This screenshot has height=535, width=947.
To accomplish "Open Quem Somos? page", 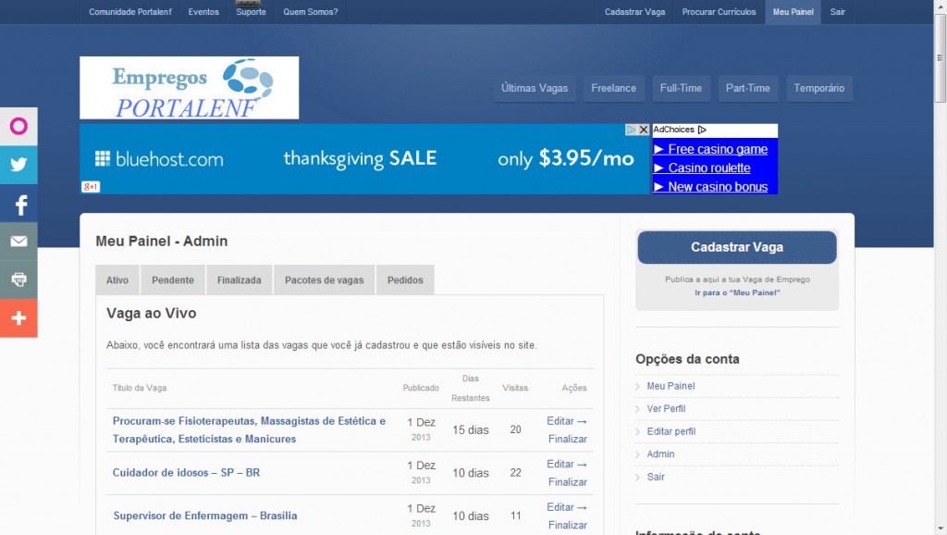I will [311, 12].
